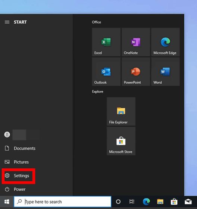
Task: Open the Excel tile
Action: pos(106,42)
